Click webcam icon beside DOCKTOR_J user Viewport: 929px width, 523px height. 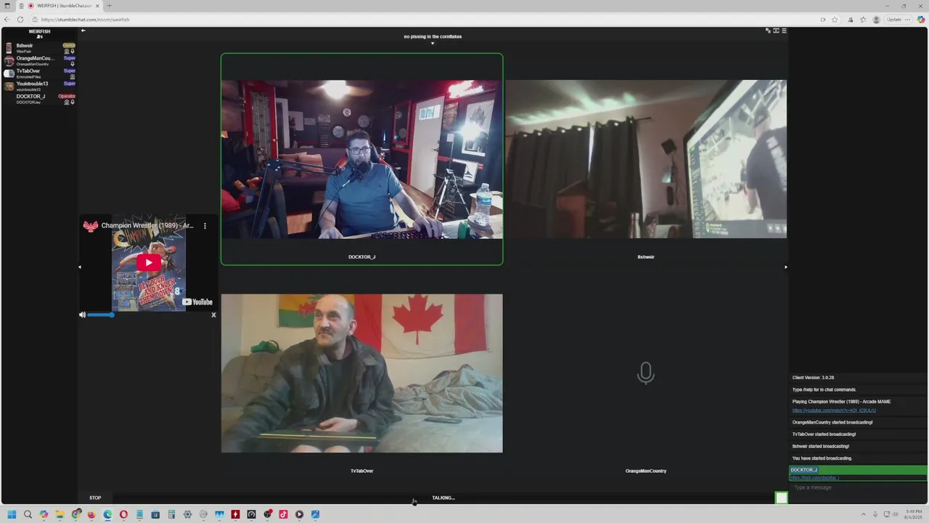(x=67, y=102)
